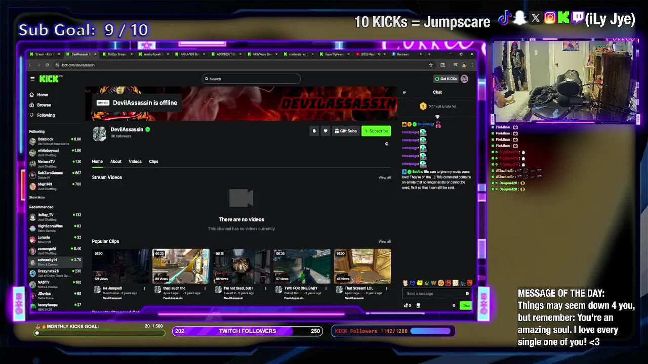Go back with the browser back arrow
The width and height of the screenshot is (648, 364).
(x=31, y=65)
